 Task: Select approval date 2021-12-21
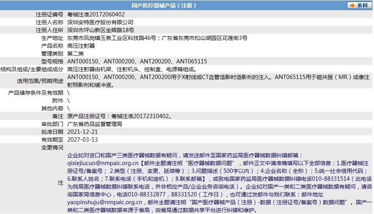82,132
